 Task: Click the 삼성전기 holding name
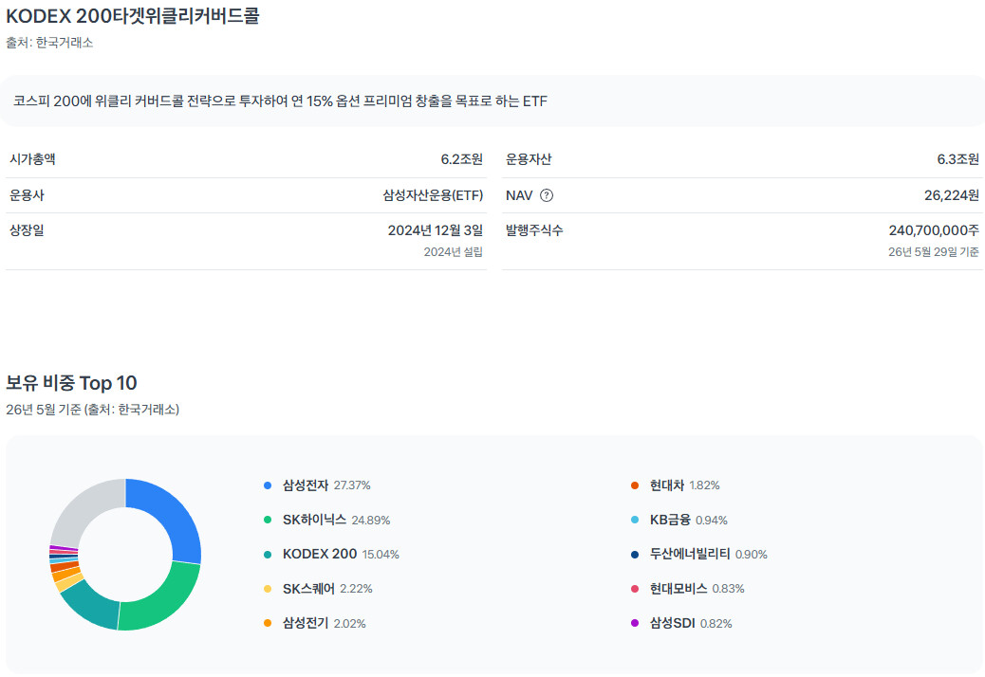[x=306, y=624]
